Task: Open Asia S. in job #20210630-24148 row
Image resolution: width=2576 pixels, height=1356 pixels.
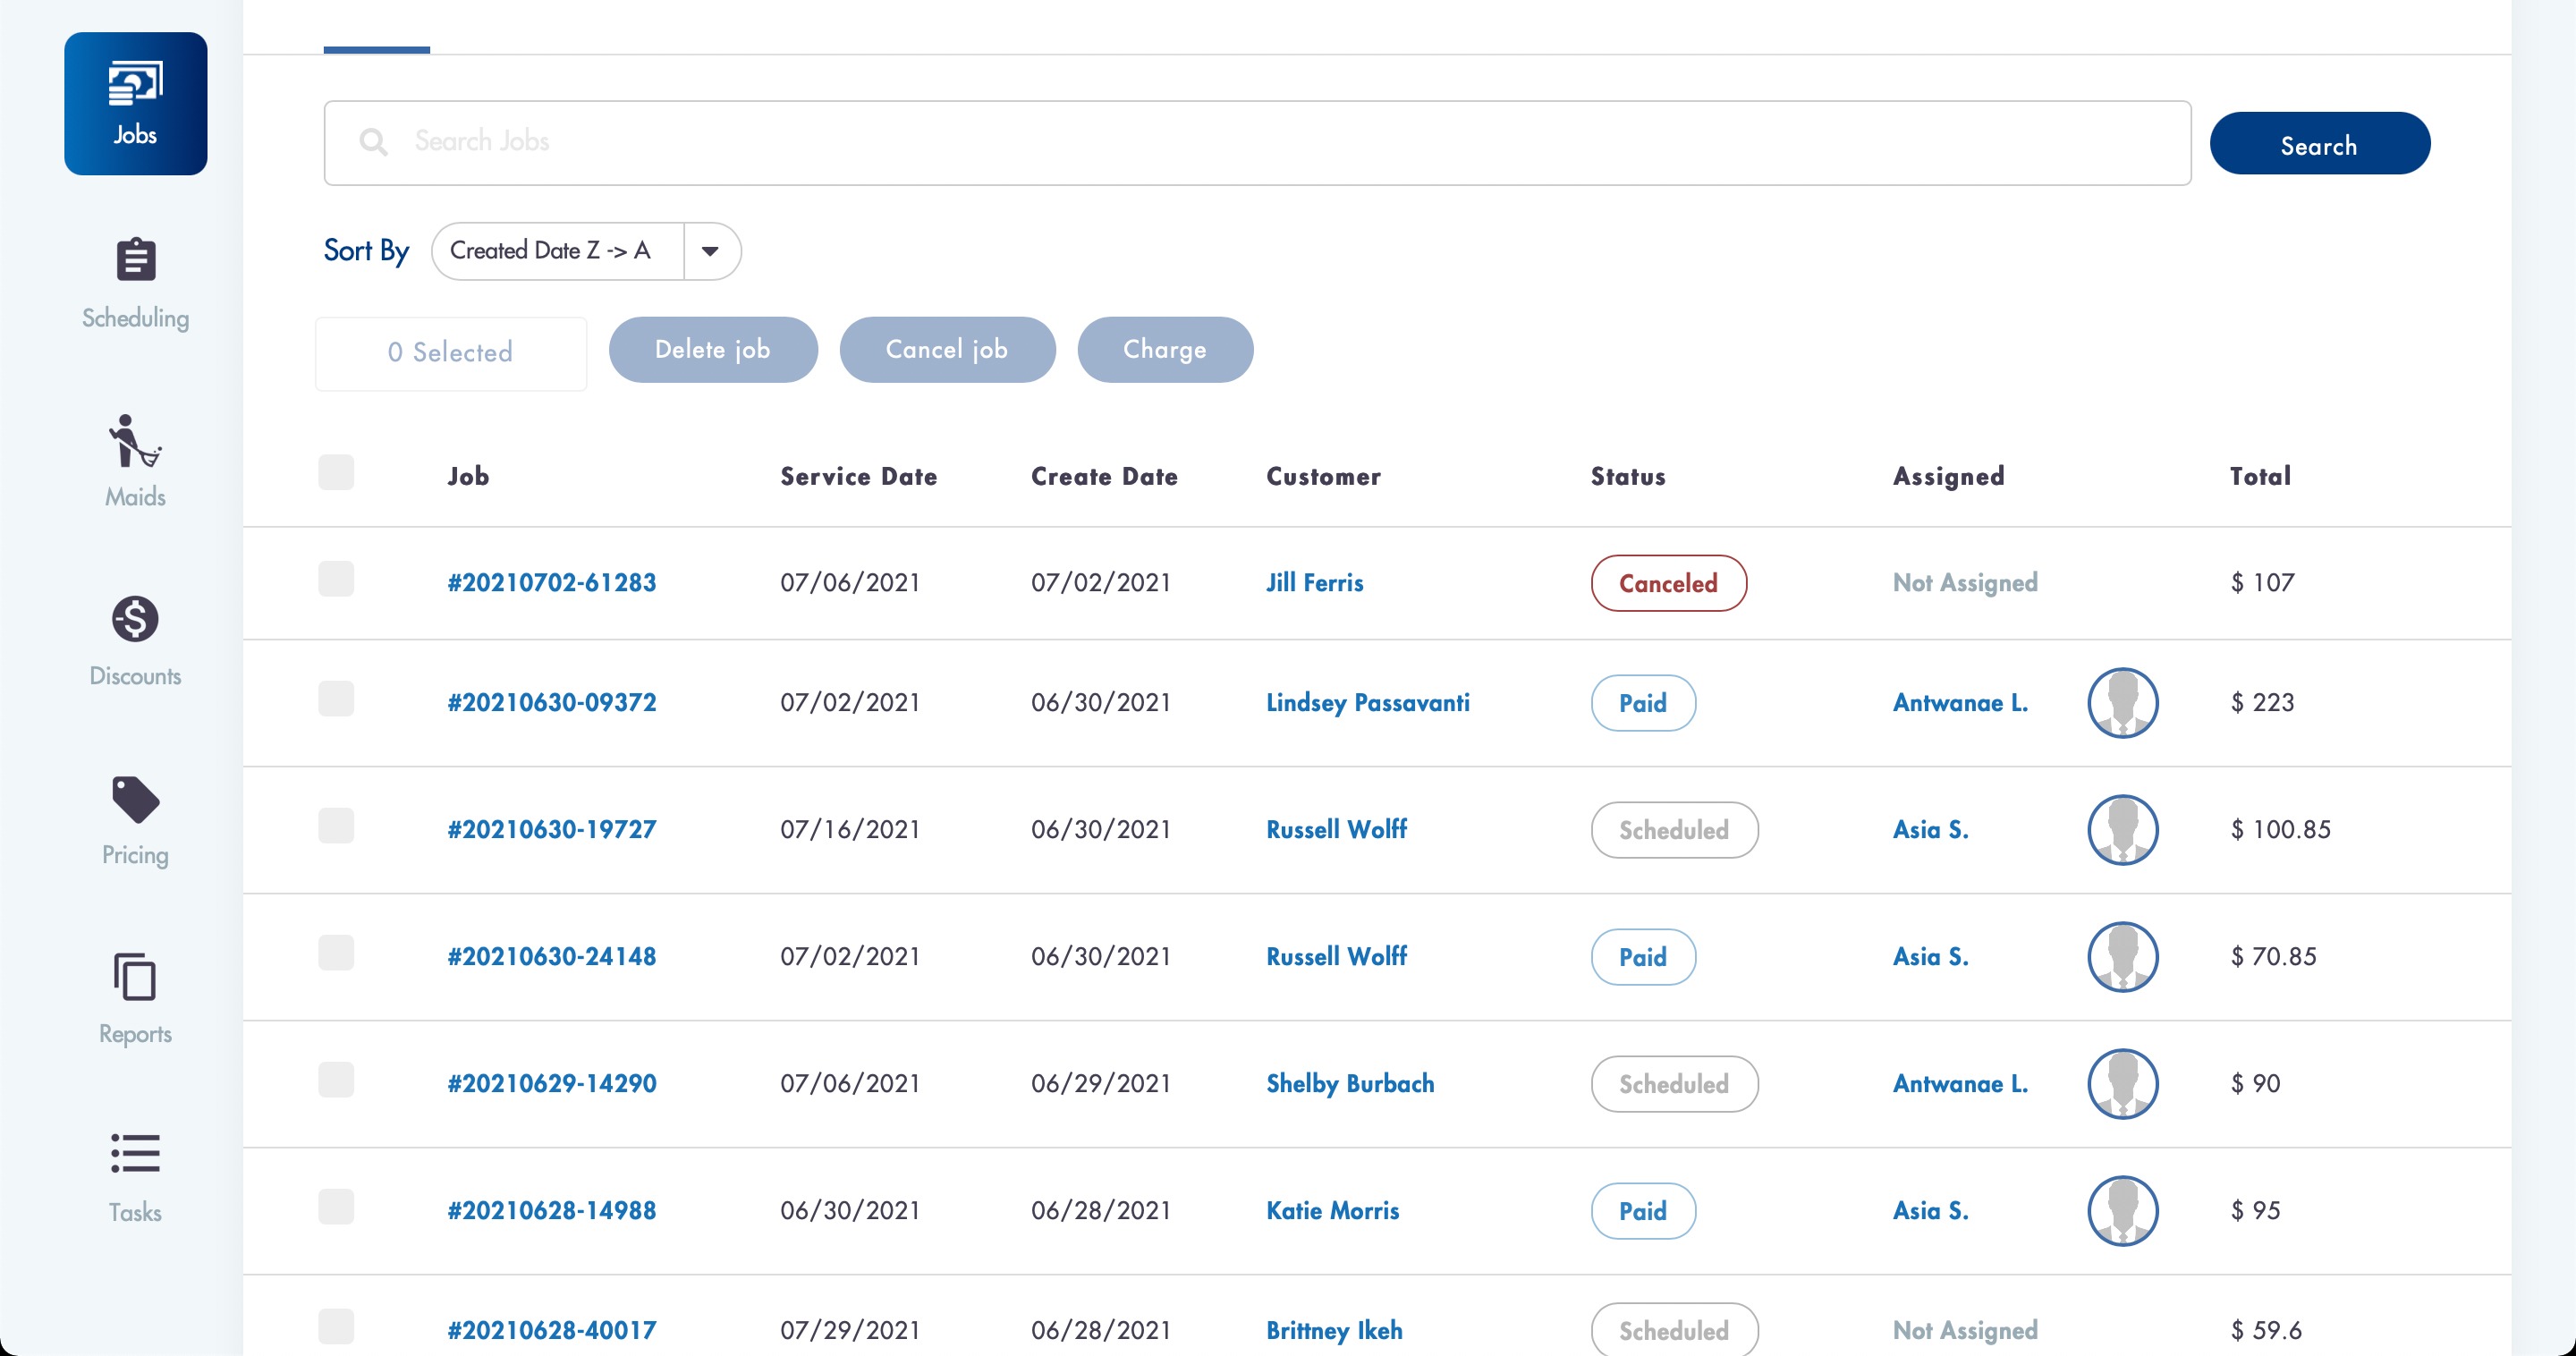Action: pos(1930,956)
